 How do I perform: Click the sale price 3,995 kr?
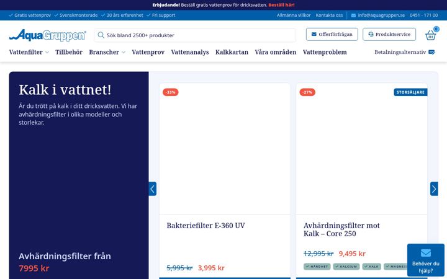(211, 268)
